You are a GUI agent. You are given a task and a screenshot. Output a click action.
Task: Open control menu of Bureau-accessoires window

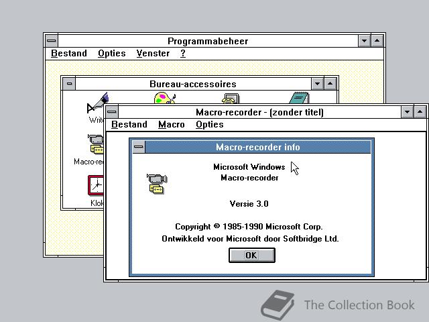(x=69, y=84)
